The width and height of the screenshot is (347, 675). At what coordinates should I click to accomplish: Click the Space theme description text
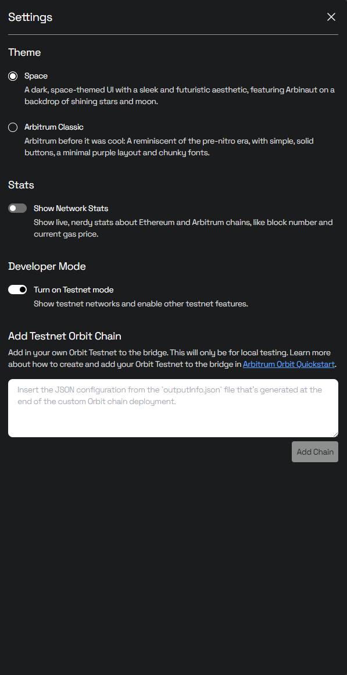pos(180,96)
